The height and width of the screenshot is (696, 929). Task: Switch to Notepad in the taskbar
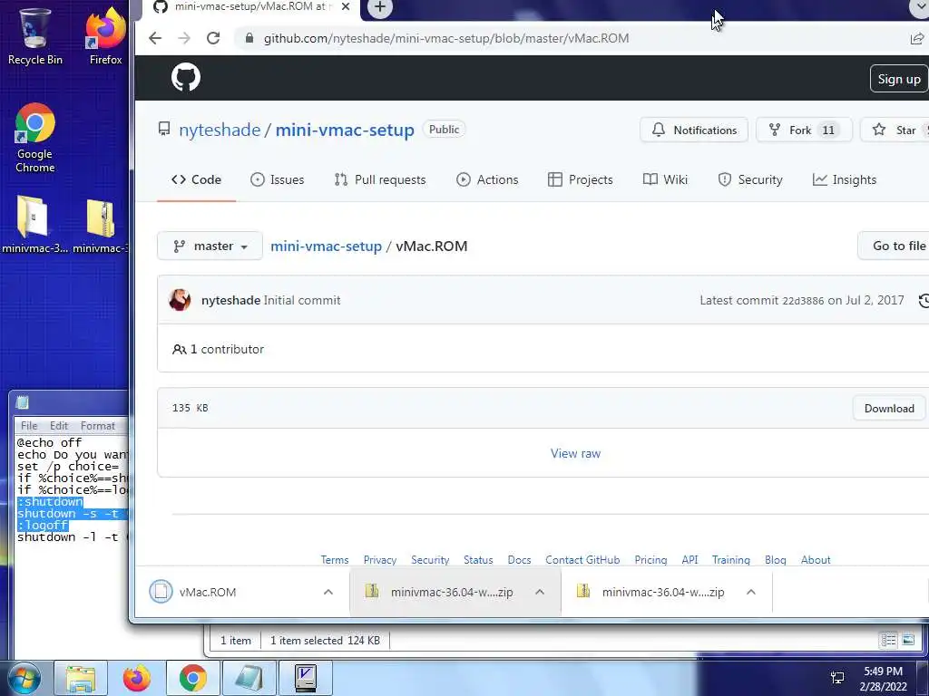[x=249, y=678]
